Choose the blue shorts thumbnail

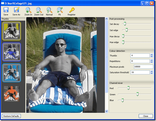12,52
